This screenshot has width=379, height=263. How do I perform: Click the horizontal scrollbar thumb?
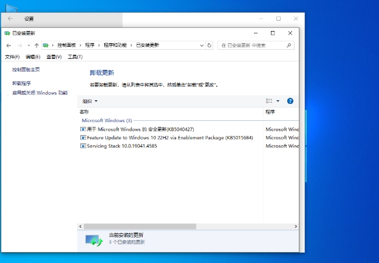pos(140,227)
